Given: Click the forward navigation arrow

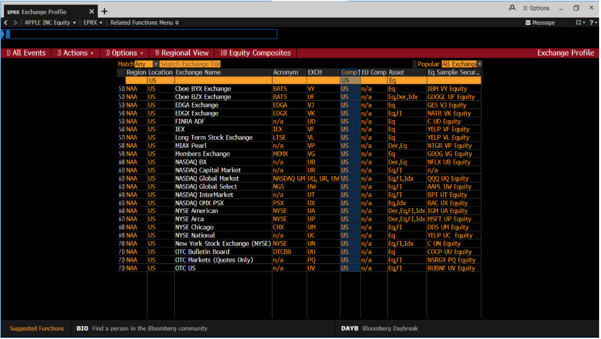Looking at the screenshot, I should 15,23.
